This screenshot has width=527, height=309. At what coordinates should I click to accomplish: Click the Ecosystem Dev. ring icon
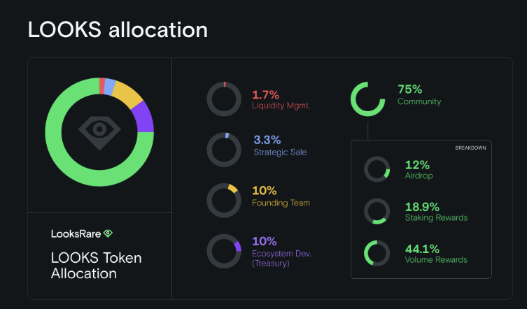224,251
